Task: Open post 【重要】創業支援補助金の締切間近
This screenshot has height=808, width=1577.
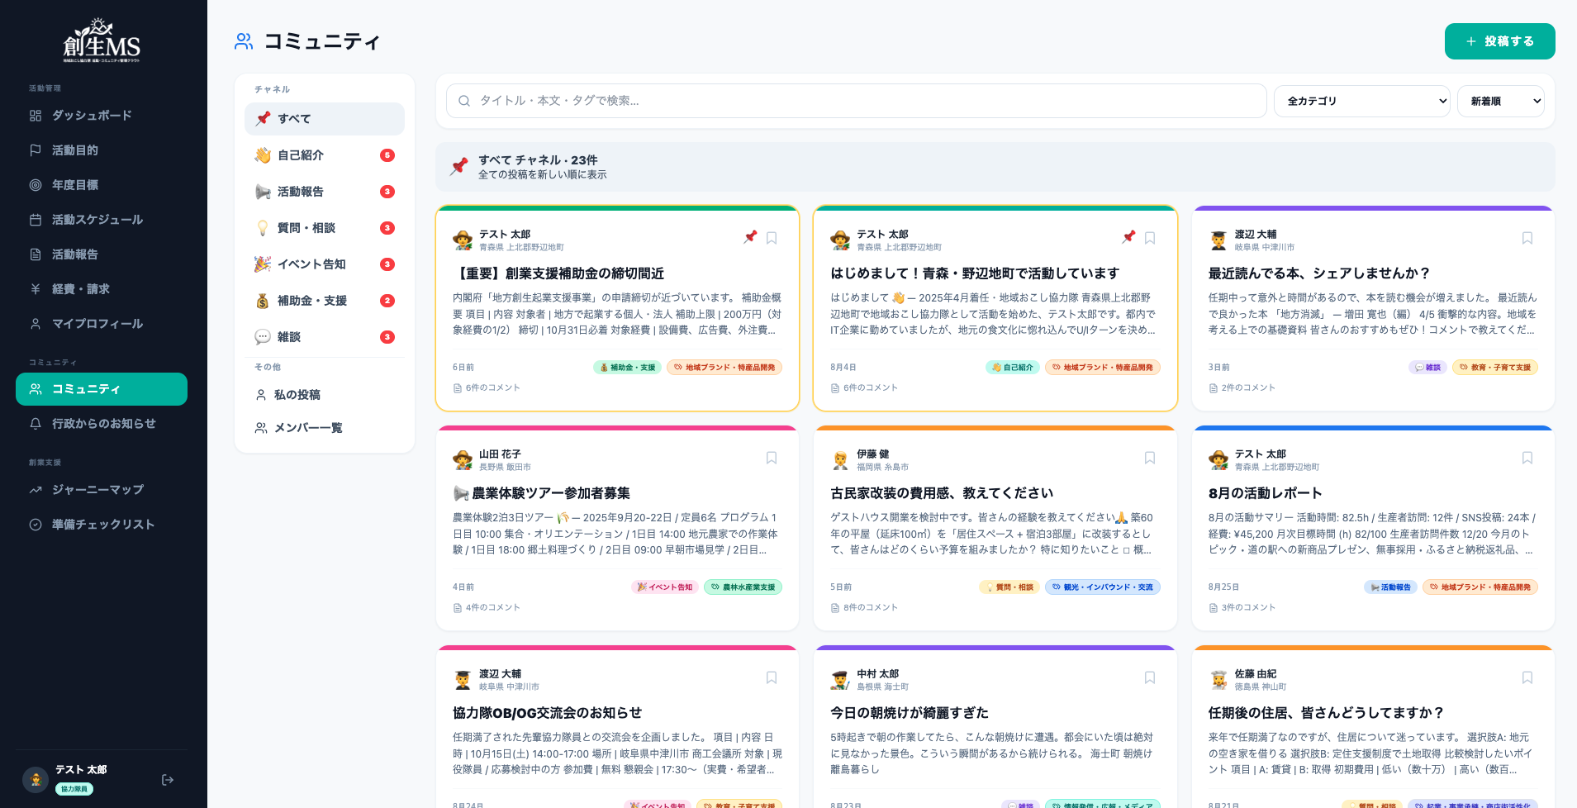Action: (558, 273)
